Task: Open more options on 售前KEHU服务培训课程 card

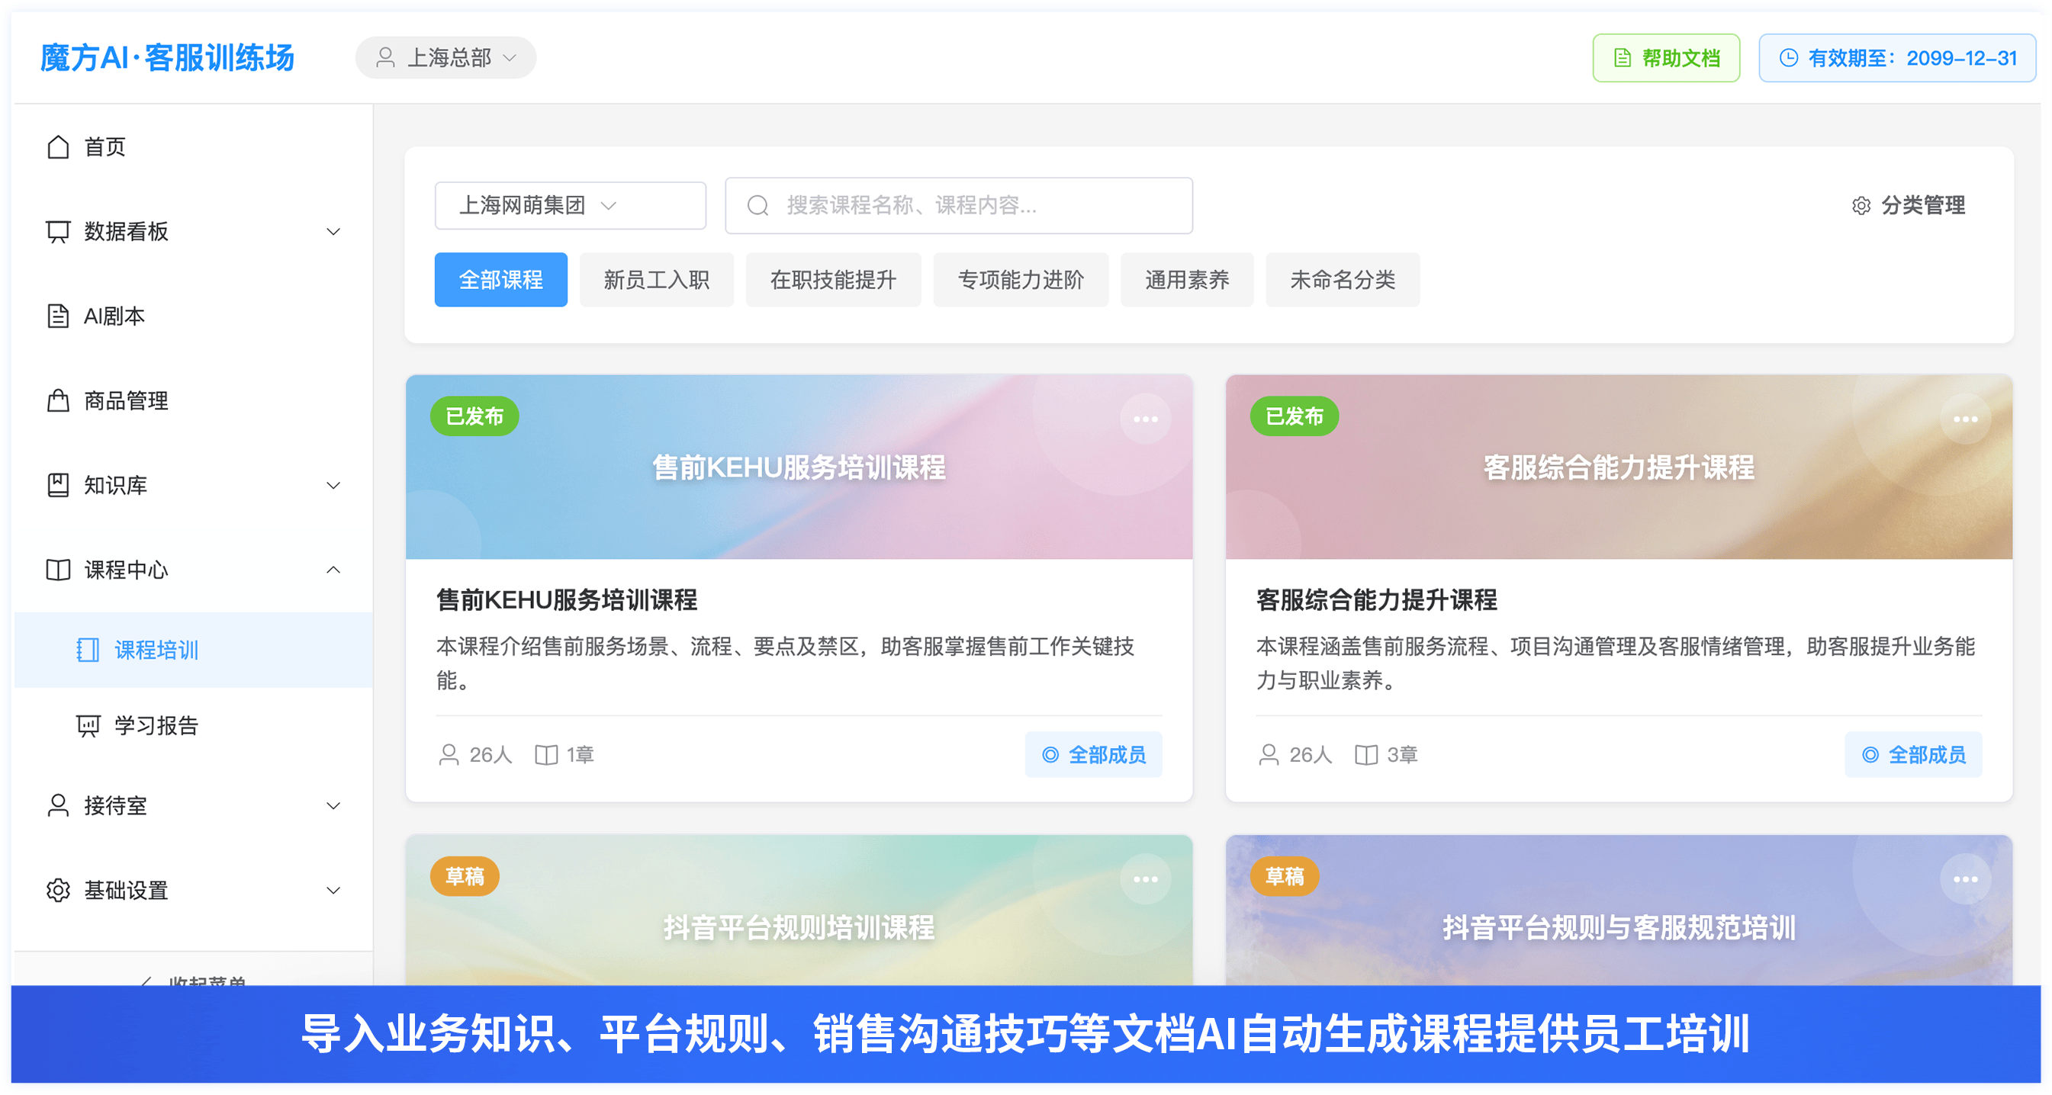Action: pyautogui.click(x=1145, y=419)
